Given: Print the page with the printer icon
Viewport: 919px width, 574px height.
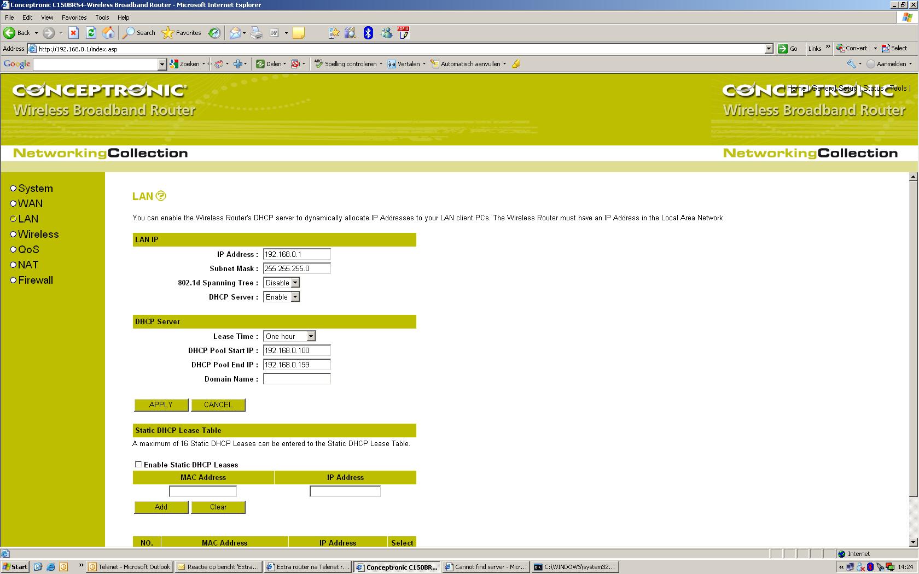Looking at the screenshot, I should click(257, 33).
